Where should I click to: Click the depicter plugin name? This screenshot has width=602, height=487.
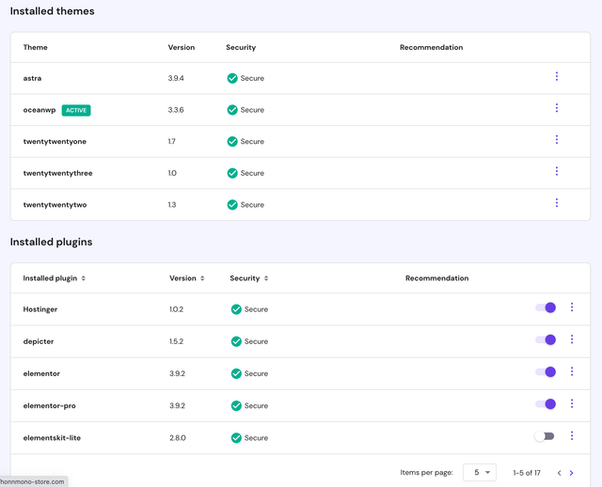(39, 341)
